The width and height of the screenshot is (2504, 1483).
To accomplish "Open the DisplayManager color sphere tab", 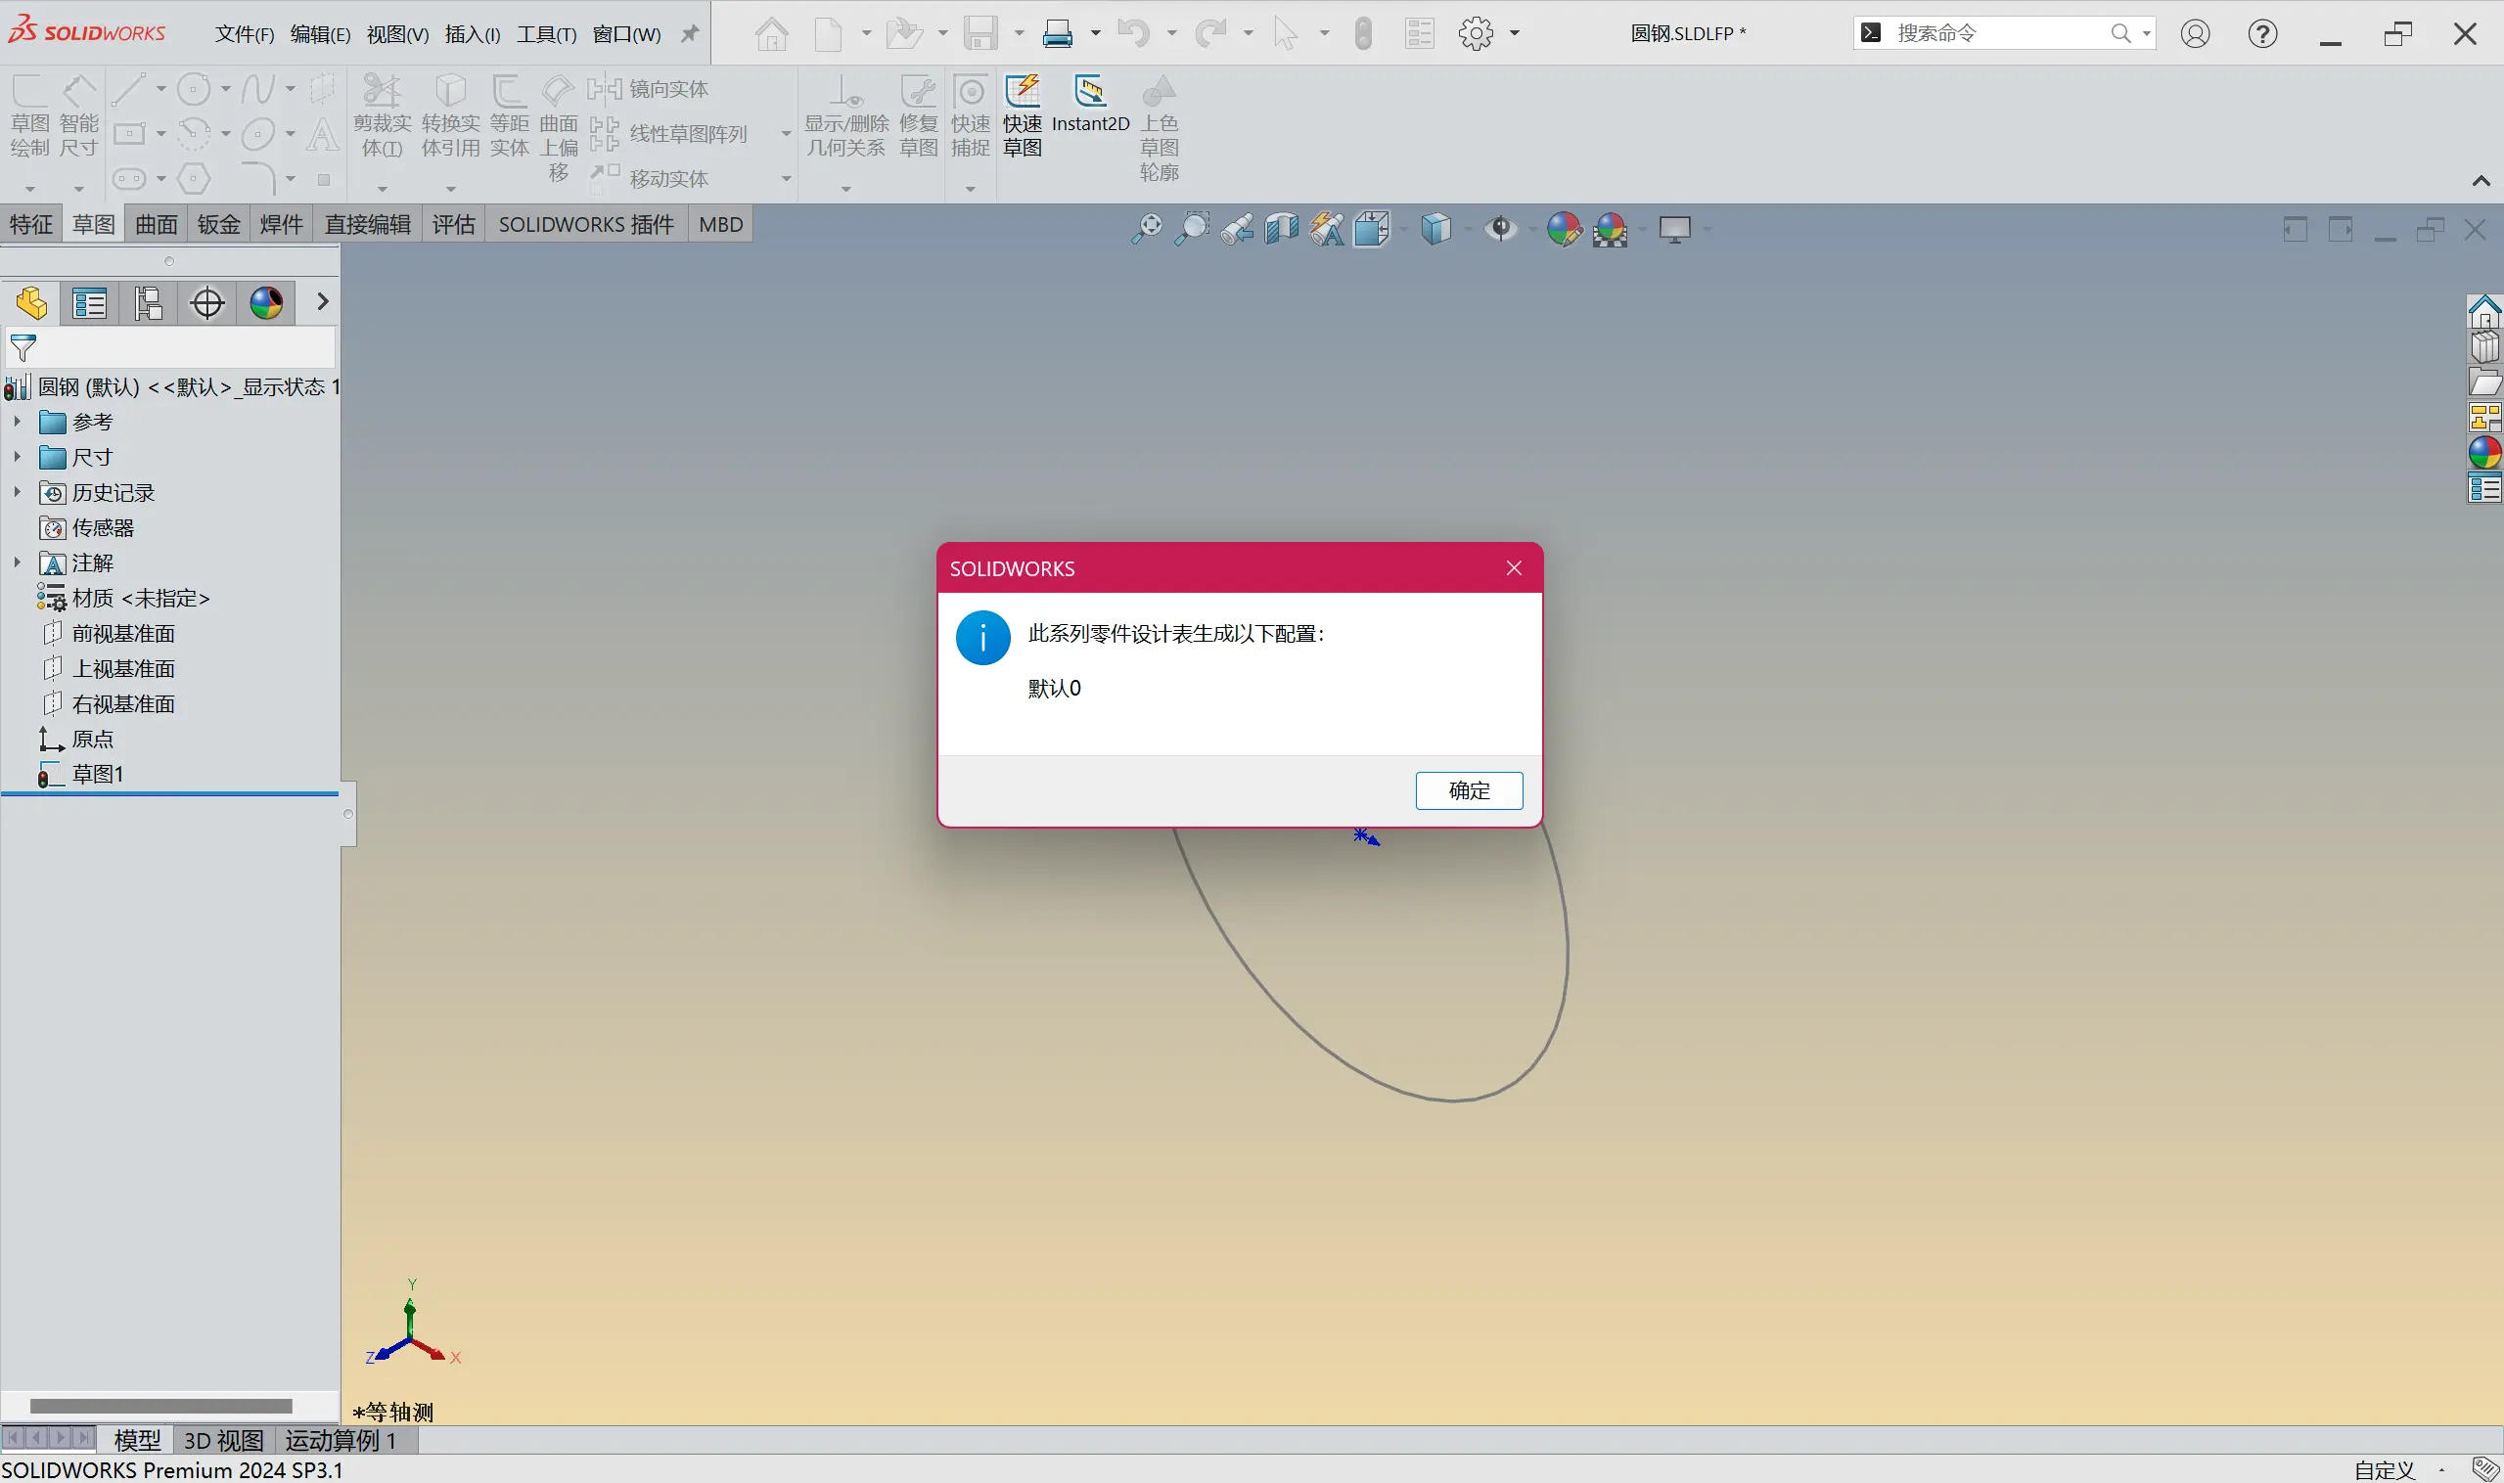I will click(266, 303).
